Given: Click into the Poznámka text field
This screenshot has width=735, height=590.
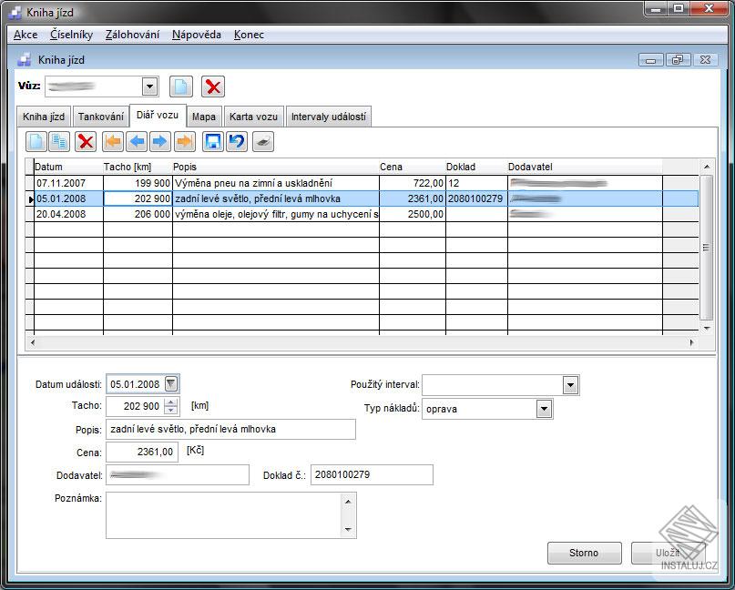Looking at the screenshot, I should pos(223,515).
